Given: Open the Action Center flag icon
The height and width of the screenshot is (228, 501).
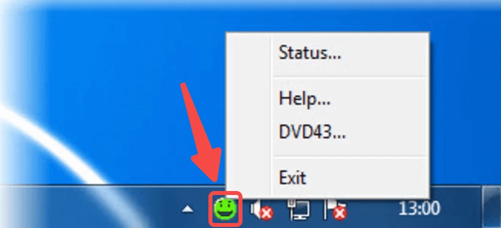Looking at the screenshot, I should coord(335,209).
